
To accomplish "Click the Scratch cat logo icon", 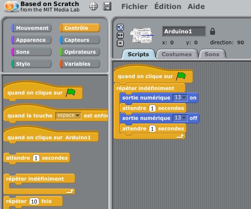I will (x=11, y=6).
